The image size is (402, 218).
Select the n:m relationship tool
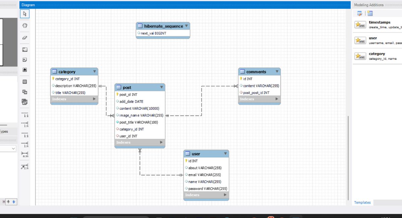point(25,155)
